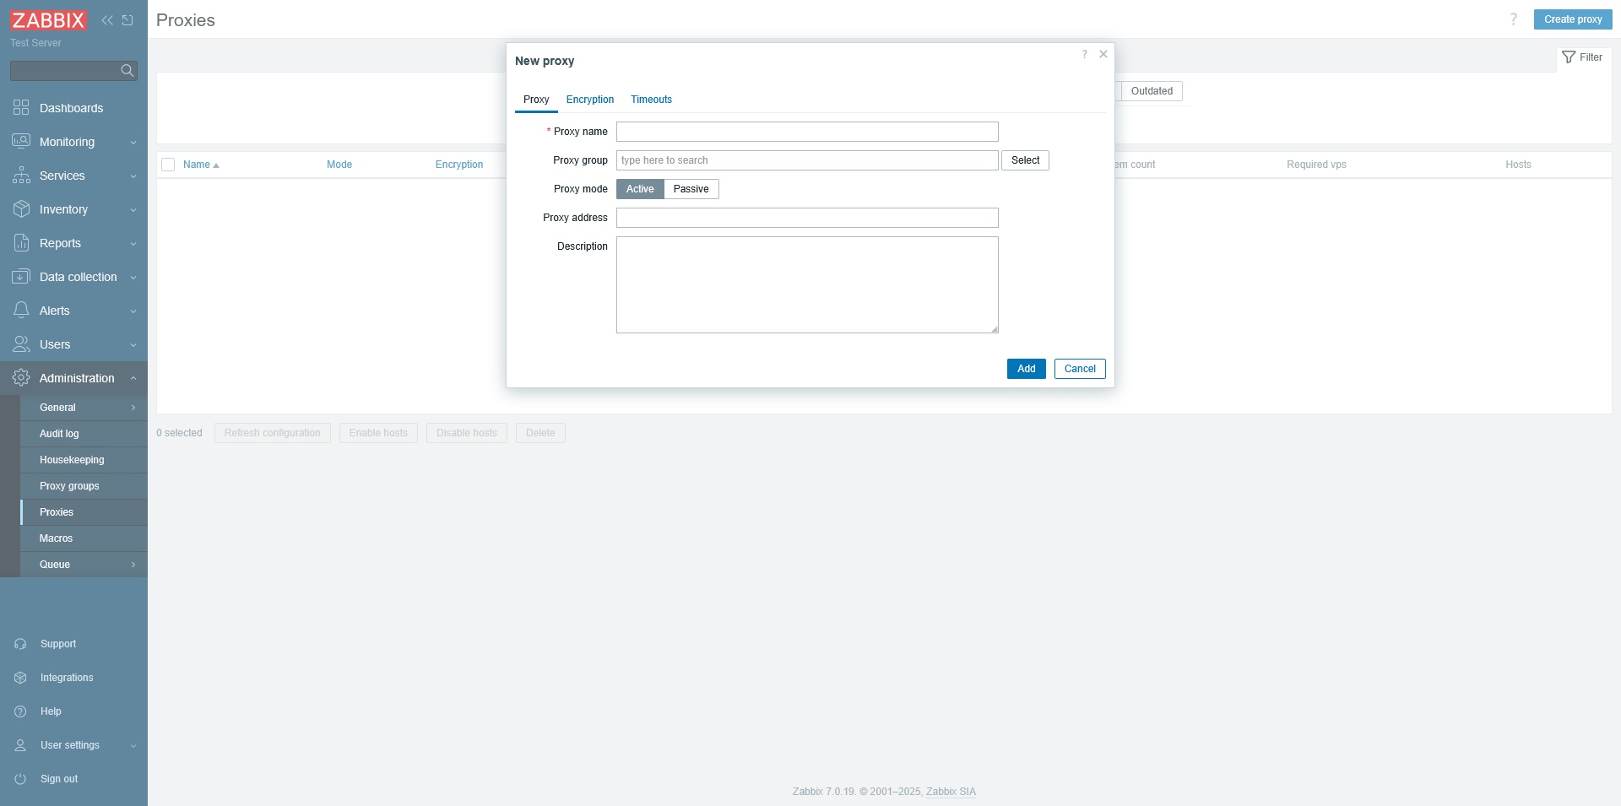
Task: Tick the select-all checkbox in table header
Action: click(168, 165)
